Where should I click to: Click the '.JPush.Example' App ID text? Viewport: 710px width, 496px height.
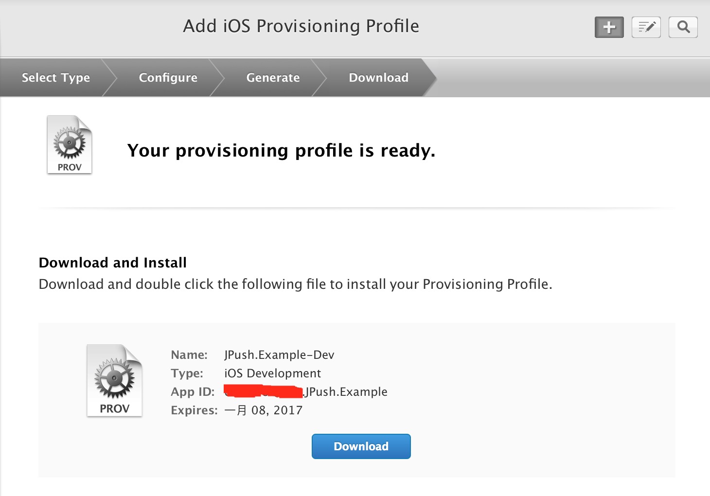(345, 392)
